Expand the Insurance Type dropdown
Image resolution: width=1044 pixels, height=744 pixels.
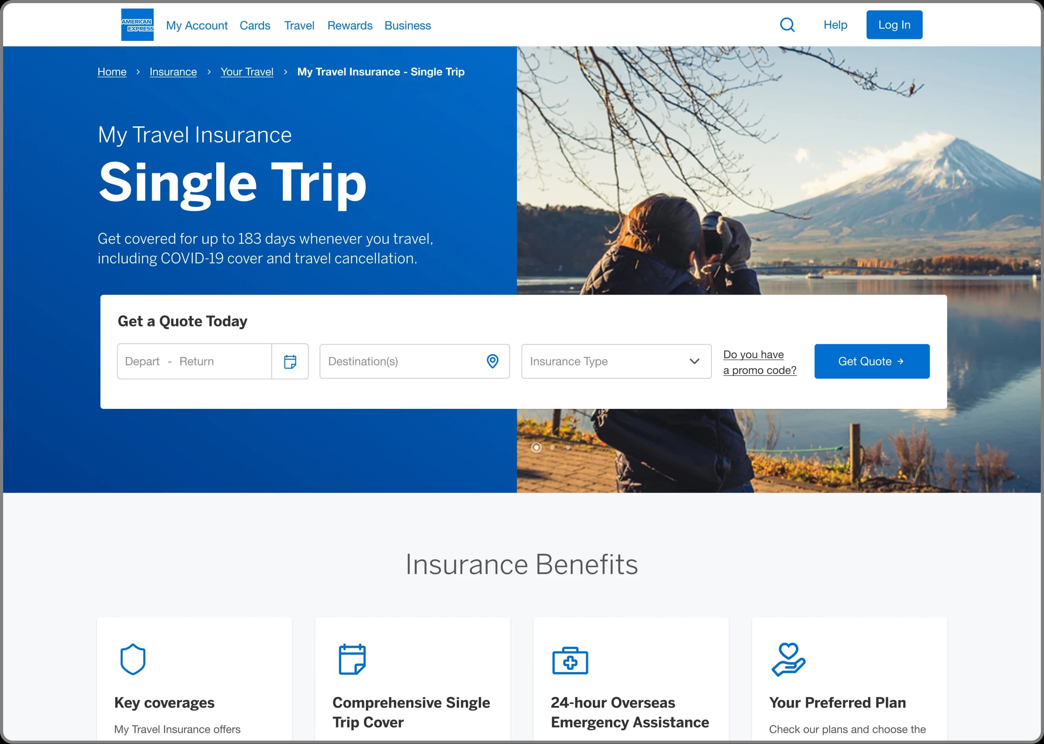pos(616,361)
